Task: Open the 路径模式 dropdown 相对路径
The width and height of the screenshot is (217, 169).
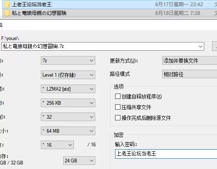Action: [x=189, y=74]
